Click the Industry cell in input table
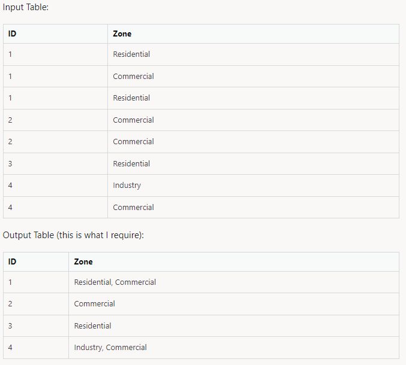 tap(253, 185)
